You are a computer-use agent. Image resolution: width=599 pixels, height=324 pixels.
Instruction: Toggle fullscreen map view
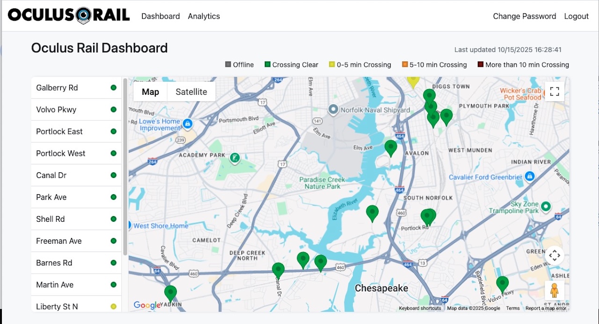click(555, 92)
